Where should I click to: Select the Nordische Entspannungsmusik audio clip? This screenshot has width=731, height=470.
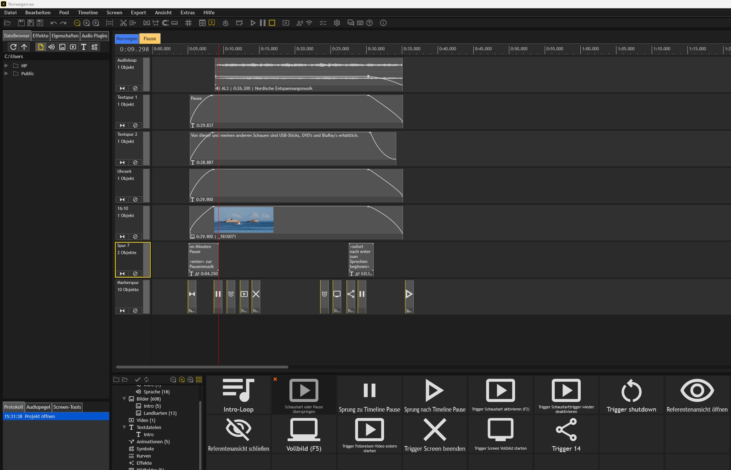[309, 74]
